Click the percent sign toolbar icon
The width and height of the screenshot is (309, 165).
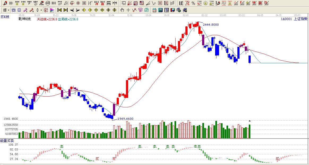pos(193,3)
